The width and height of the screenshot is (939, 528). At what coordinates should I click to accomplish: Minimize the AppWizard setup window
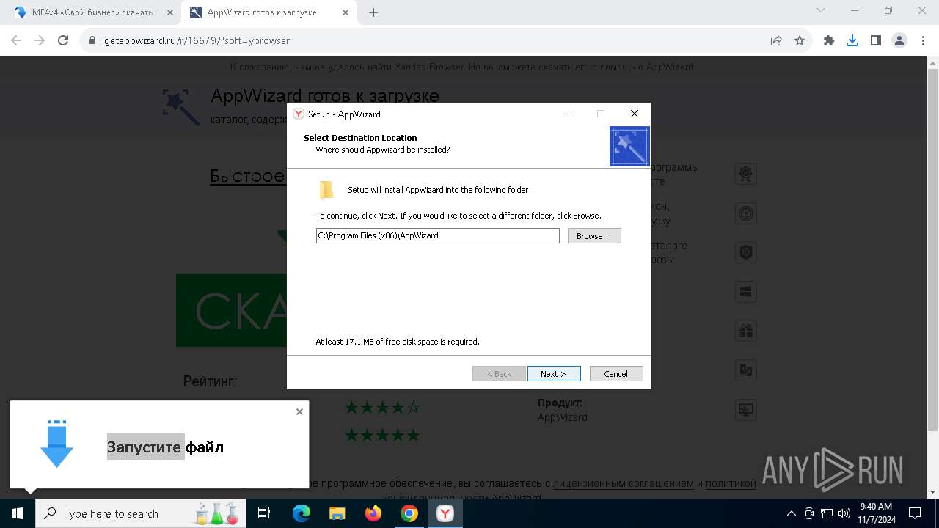click(568, 114)
